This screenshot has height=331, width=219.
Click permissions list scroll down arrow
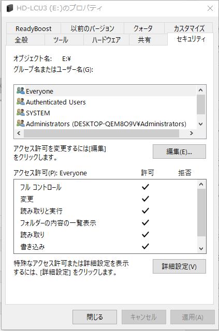201,248
